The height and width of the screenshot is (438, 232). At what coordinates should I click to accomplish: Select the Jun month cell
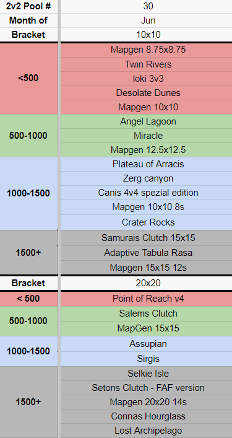(146, 20)
